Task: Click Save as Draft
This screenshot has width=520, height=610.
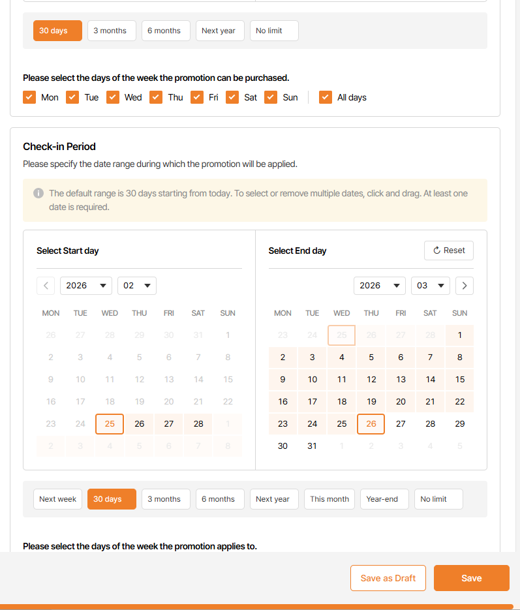Action: [388, 578]
